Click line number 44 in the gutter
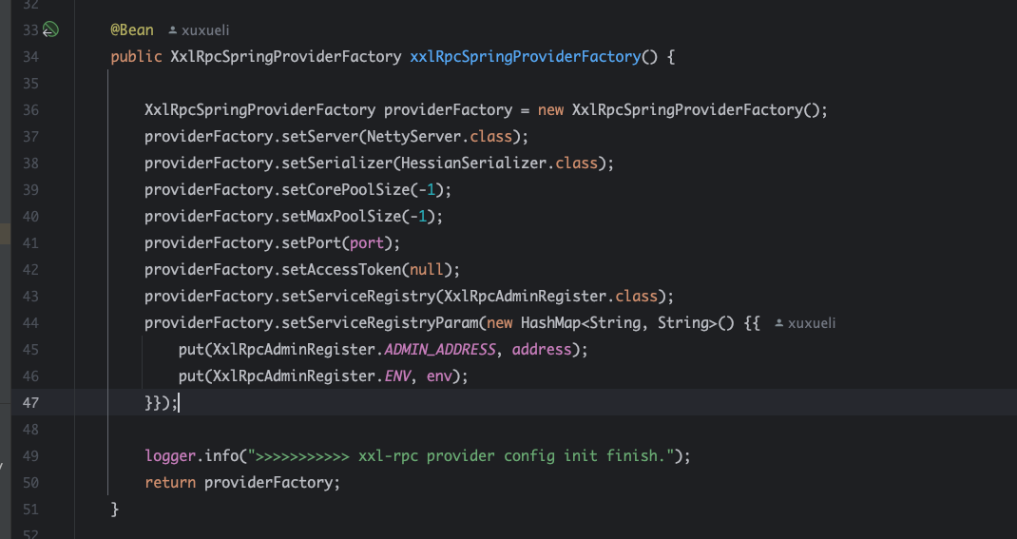The image size is (1017, 539). click(29, 323)
